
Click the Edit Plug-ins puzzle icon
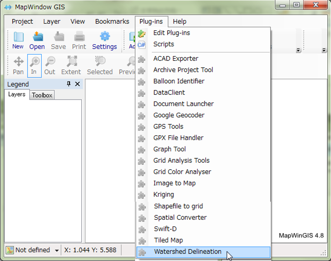(142, 33)
